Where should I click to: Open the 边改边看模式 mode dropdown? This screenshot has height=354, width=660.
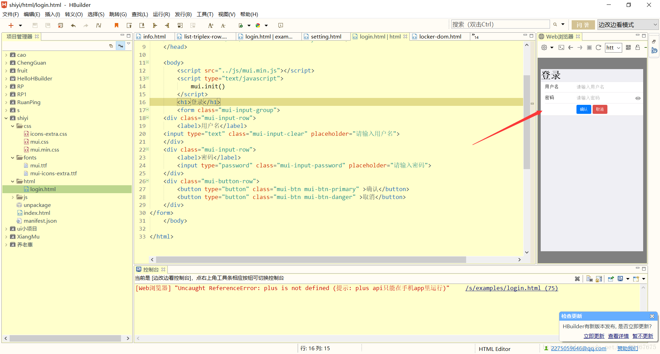(628, 25)
